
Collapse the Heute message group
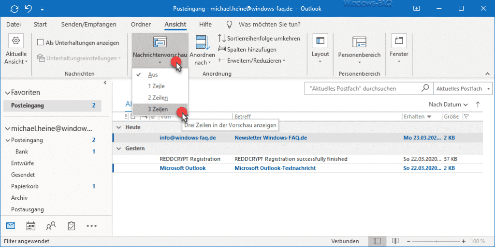pyautogui.click(x=119, y=127)
